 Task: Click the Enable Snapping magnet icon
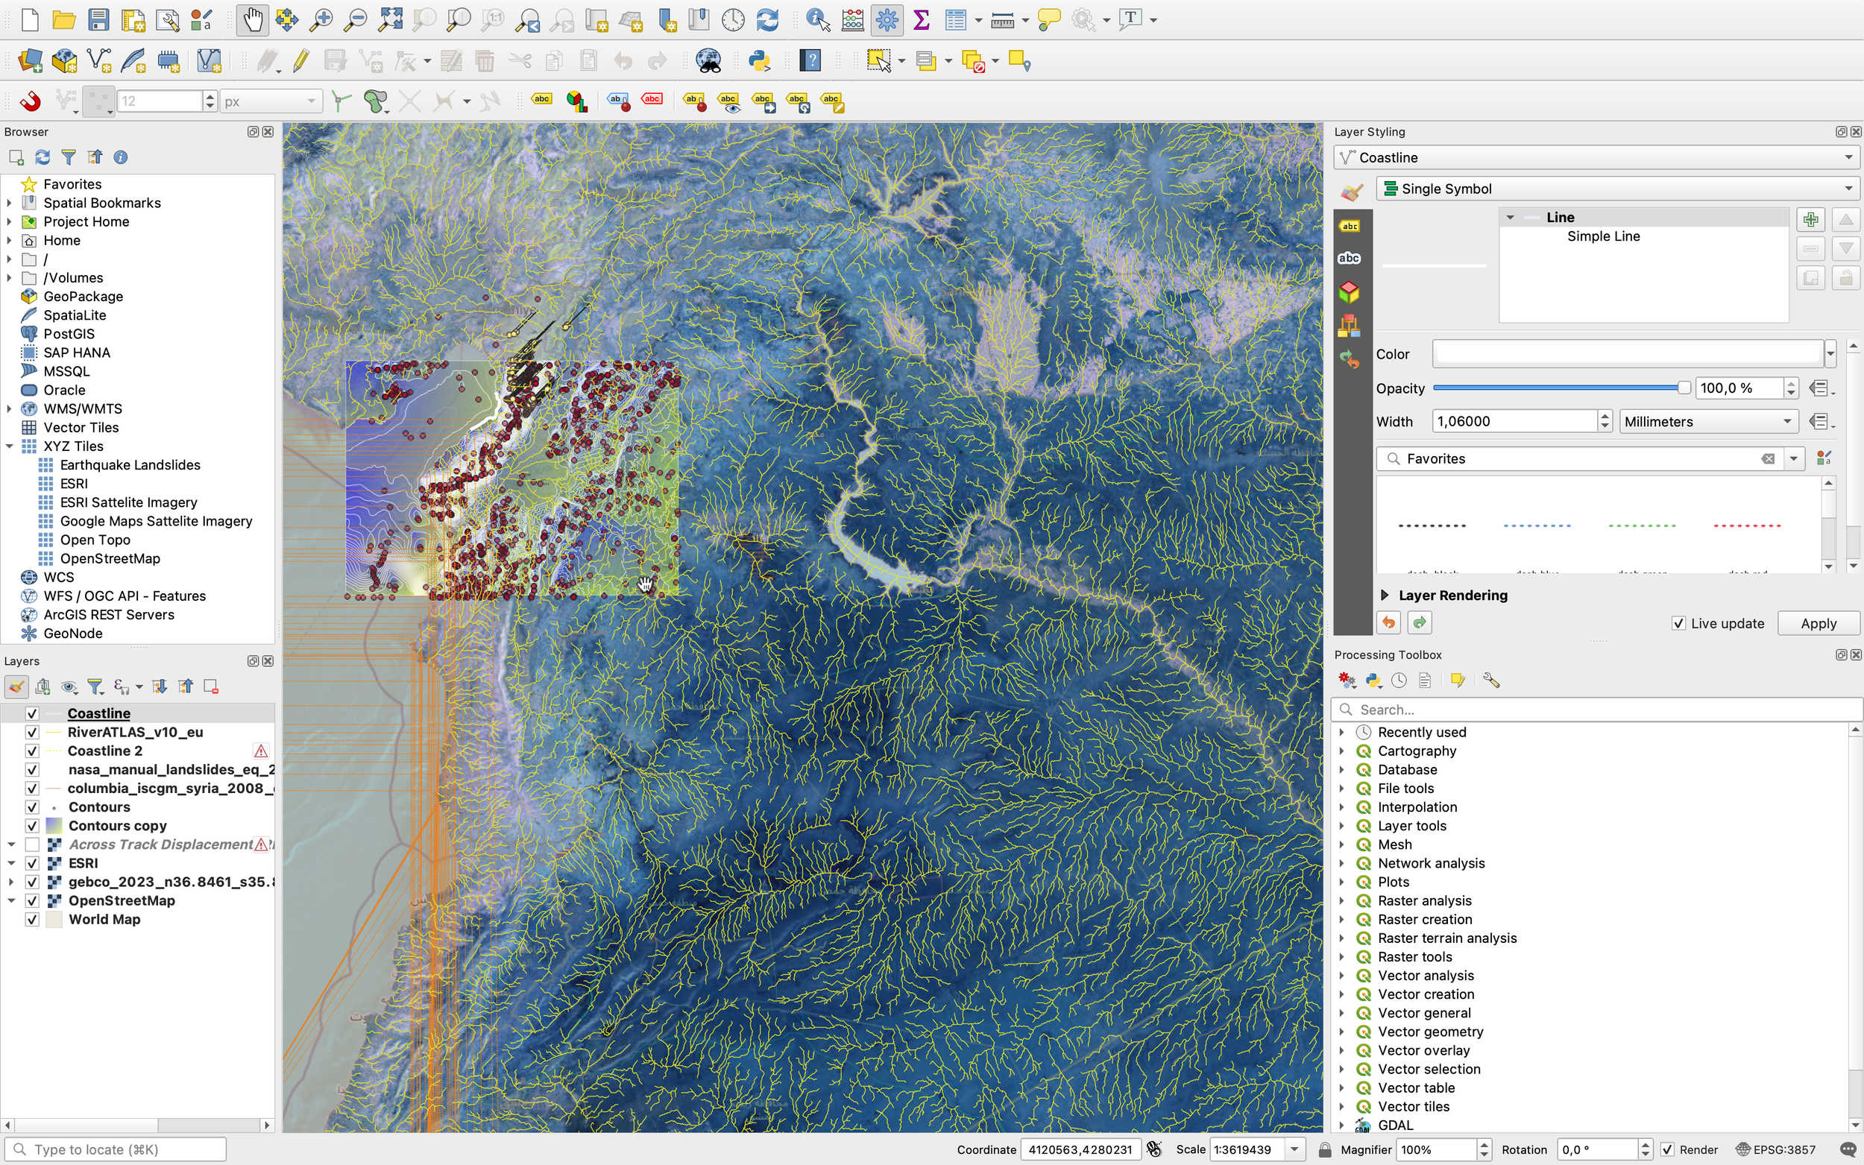(x=29, y=101)
